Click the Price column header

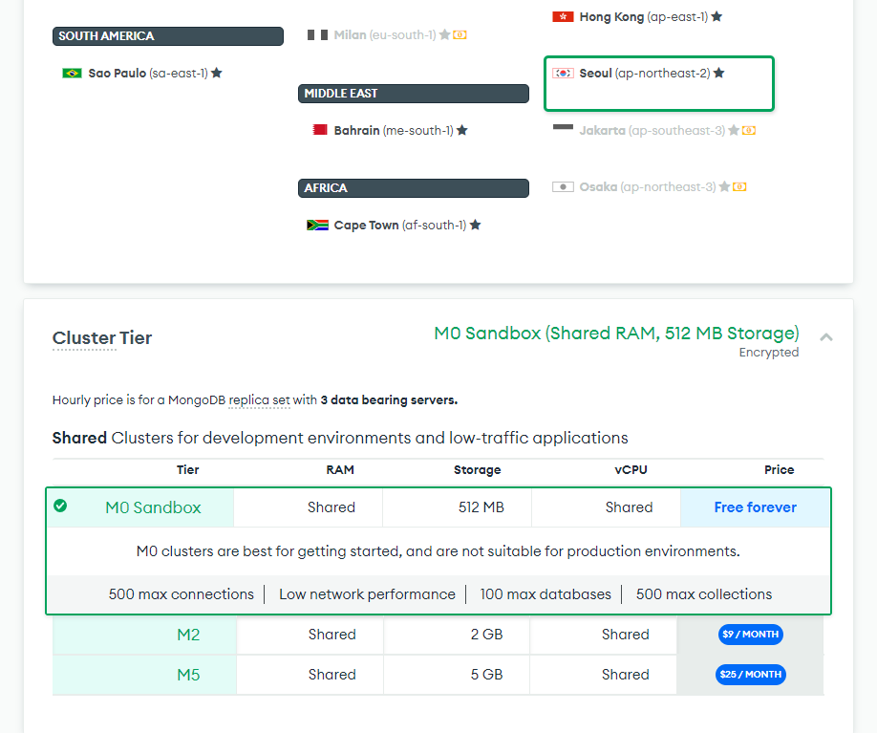pos(780,470)
